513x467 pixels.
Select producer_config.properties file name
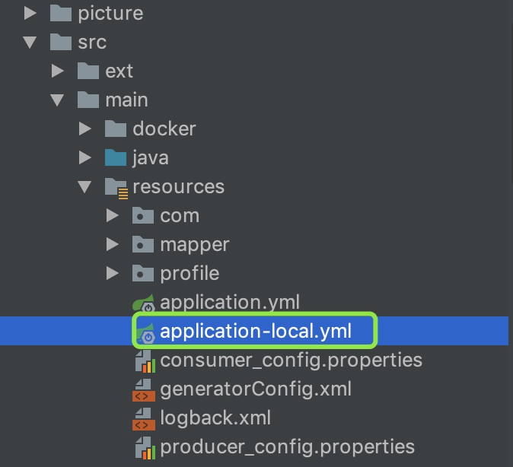[287, 447]
